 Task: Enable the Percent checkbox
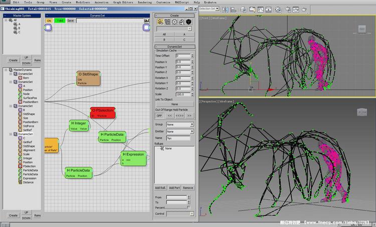click(x=189, y=207)
